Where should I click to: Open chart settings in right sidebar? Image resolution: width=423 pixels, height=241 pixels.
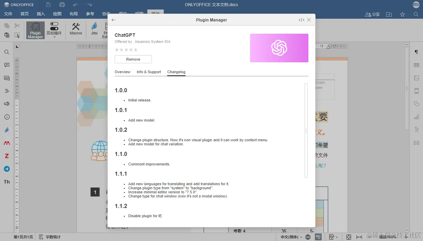point(417,117)
